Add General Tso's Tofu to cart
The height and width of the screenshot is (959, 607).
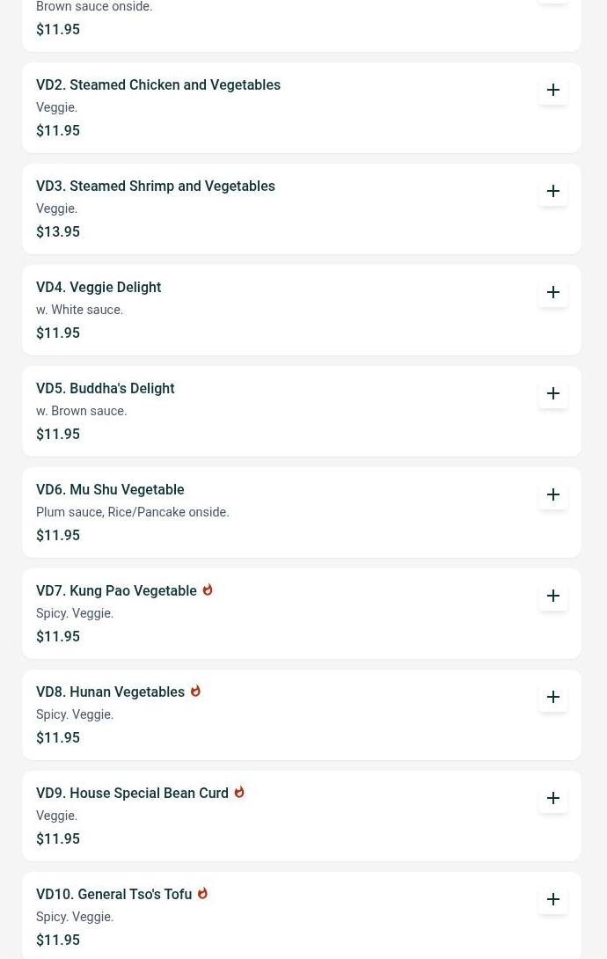point(553,899)
